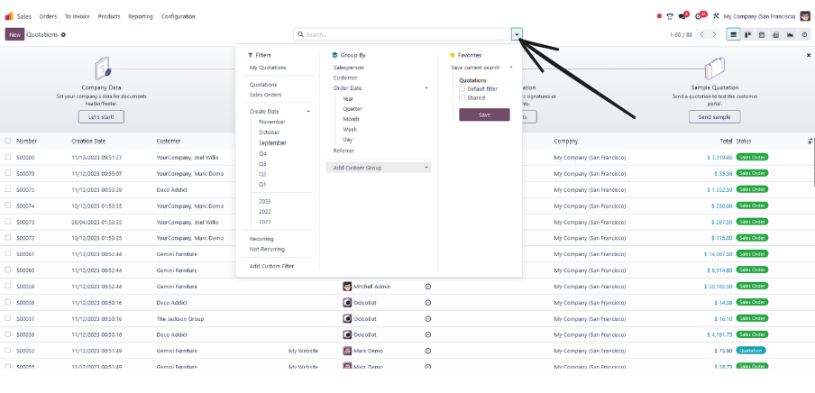Image resolution: width=815 pixels, height=393 pixels.
Task: Sort by the Creation Date column header
Action: [88, 142]
